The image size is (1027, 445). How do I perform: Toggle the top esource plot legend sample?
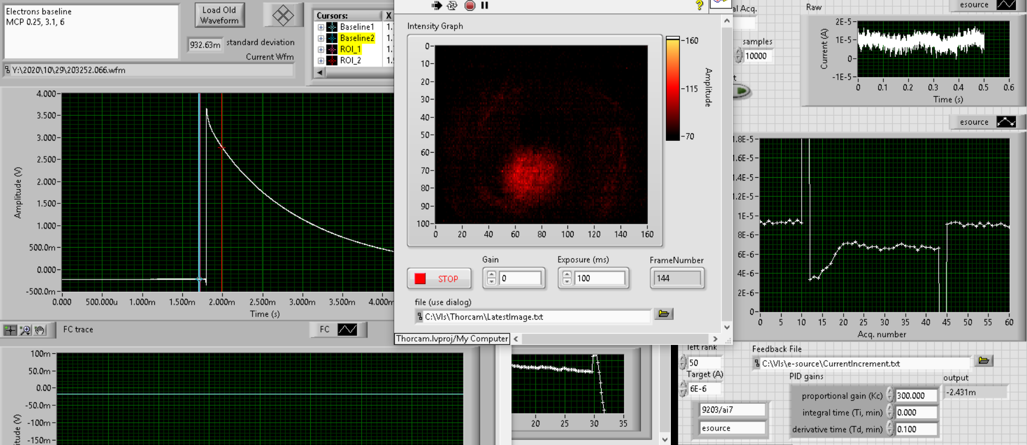pyautogui.click(x=1006, y=5)
